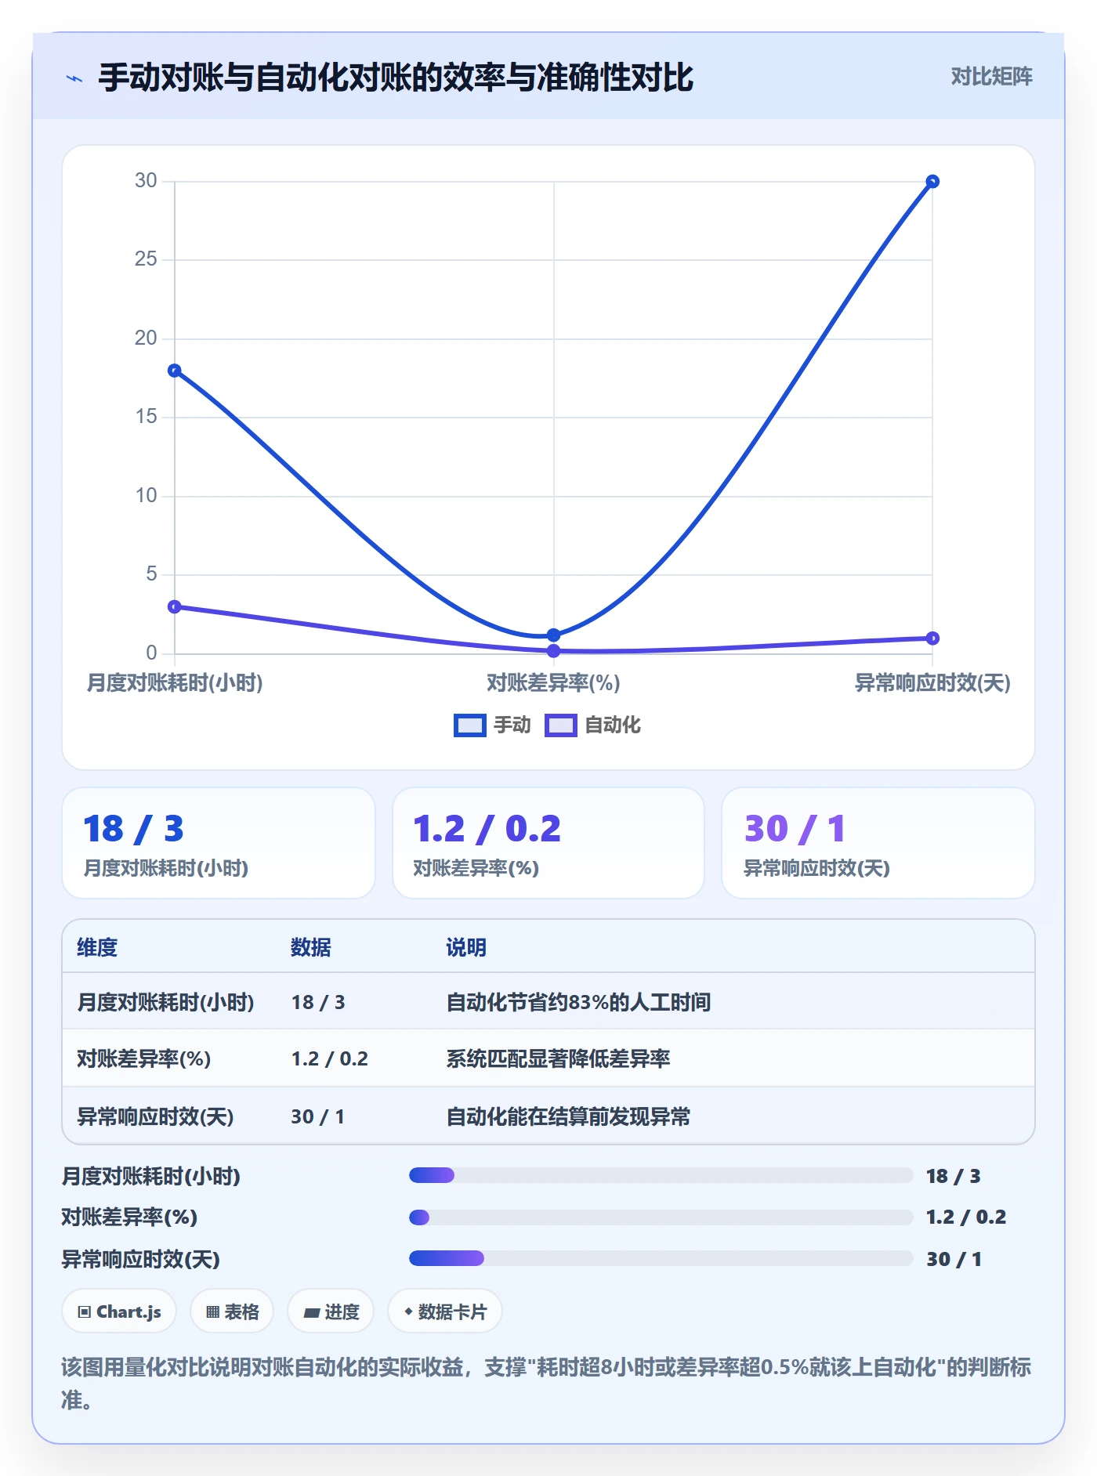
Task: Click the 说明 column header
Action: 466,947
